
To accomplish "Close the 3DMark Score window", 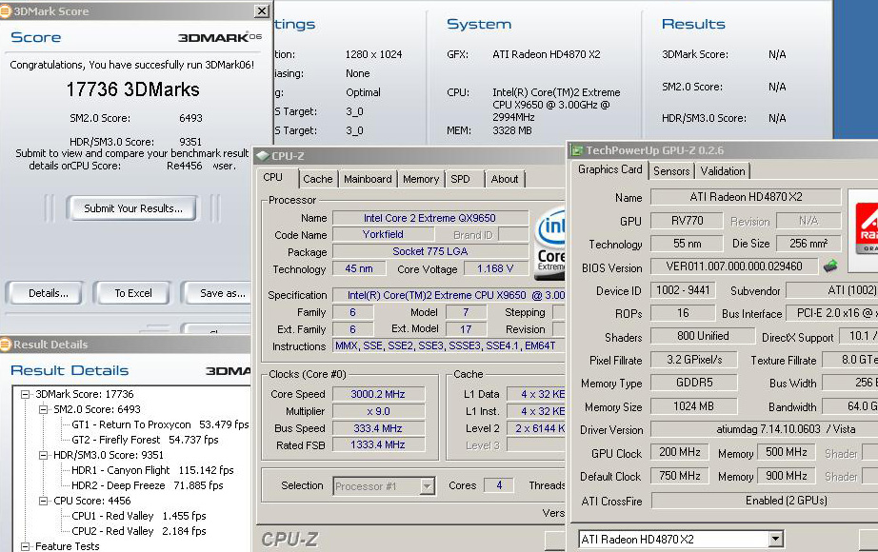I will coord(262,11).
